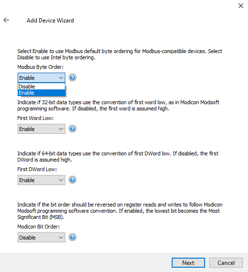Click the Modicon Bit Order dropdown arrow
Image resolution: width=248 pixels, height=272 pixels.
[61, 238]
